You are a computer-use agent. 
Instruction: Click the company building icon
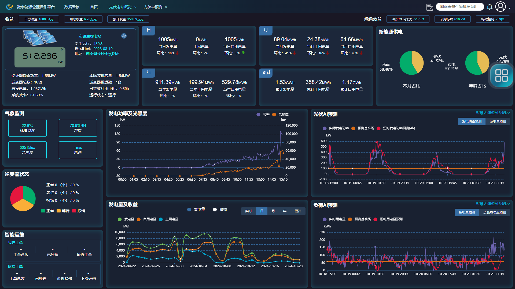(430, 7)
